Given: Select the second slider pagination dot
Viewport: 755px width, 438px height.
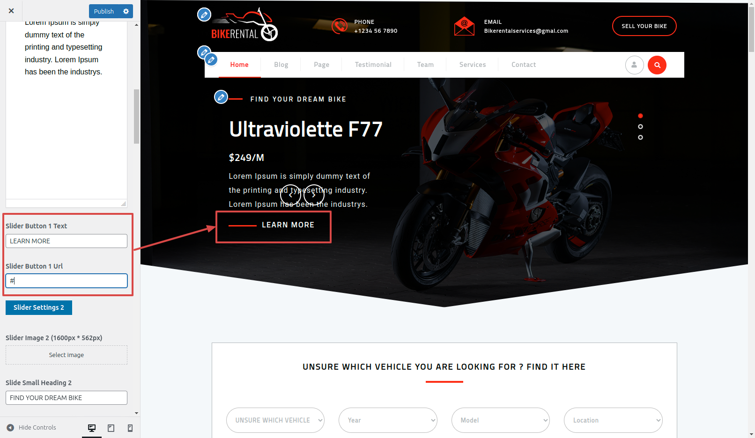Looking at the screenshot, I should (x=640, y=126).
